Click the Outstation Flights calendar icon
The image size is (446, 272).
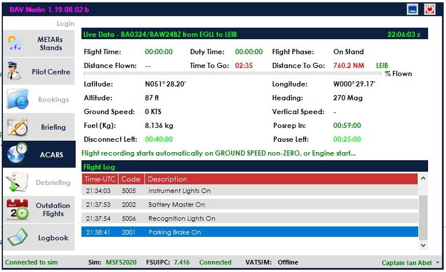click(x=18, y=210)
